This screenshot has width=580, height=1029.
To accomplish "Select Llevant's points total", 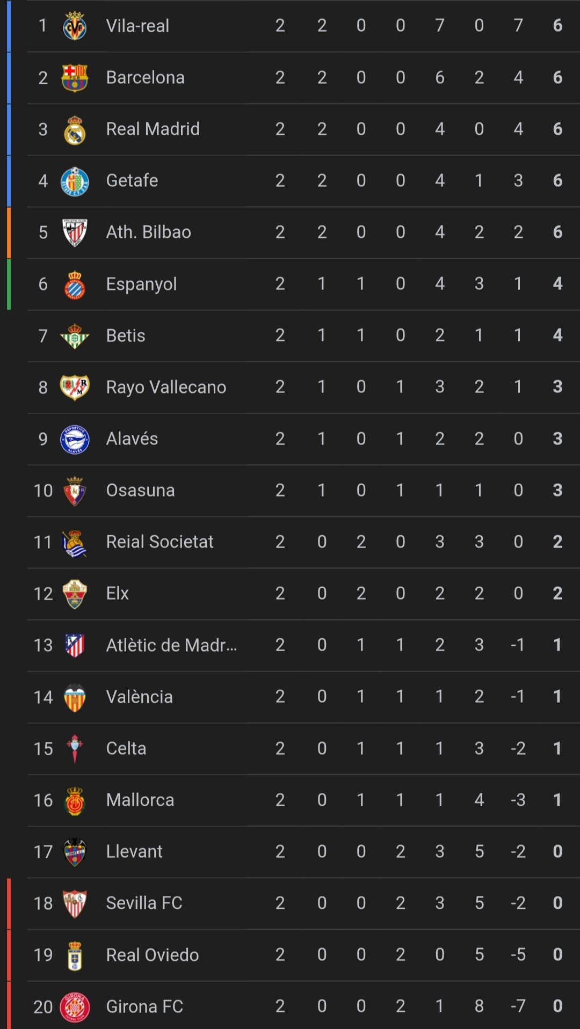I will coord(557,851).
